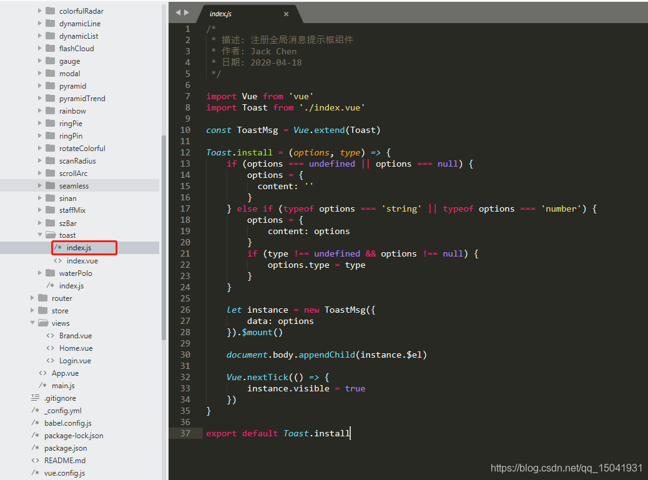Screen dimensions: 648x480
Task: Open the main.js file
Action: pos(63,385)
